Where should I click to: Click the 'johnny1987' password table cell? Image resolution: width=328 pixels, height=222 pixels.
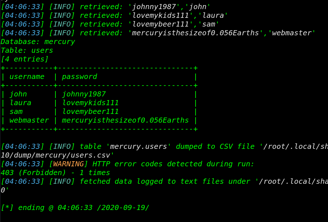coord(84,94)
